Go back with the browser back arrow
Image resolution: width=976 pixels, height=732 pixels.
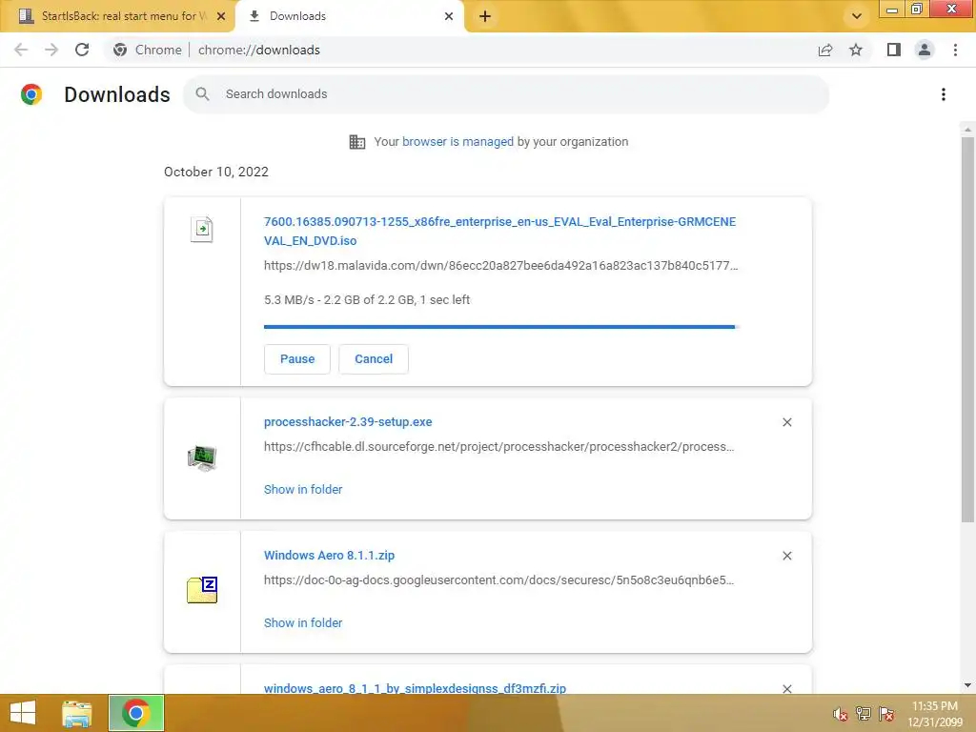pyautogui.click(x=21, y=50)
